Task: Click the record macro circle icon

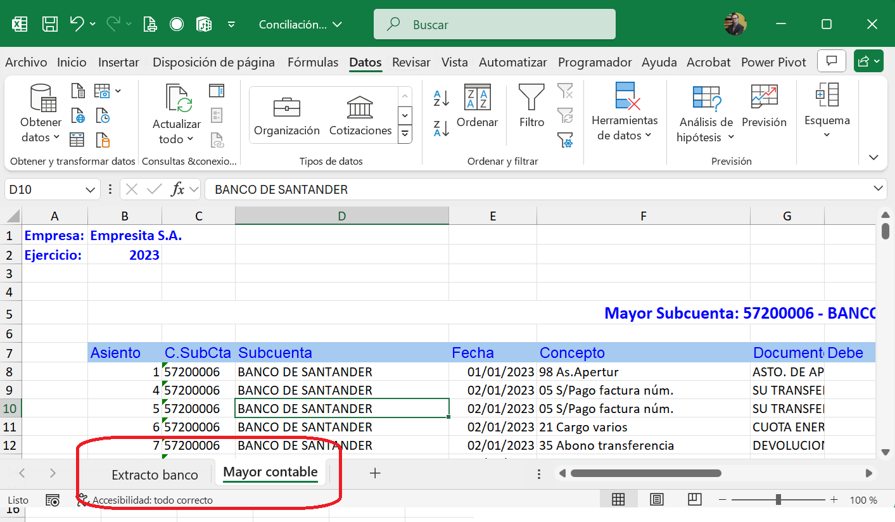Action: pos(177,25)
